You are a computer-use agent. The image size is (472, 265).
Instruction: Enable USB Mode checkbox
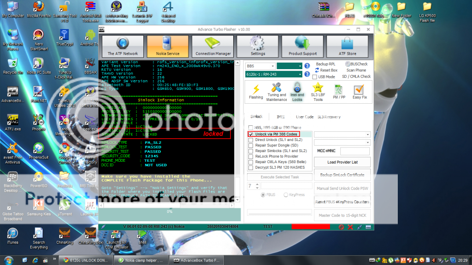click(x=314, y=77)
